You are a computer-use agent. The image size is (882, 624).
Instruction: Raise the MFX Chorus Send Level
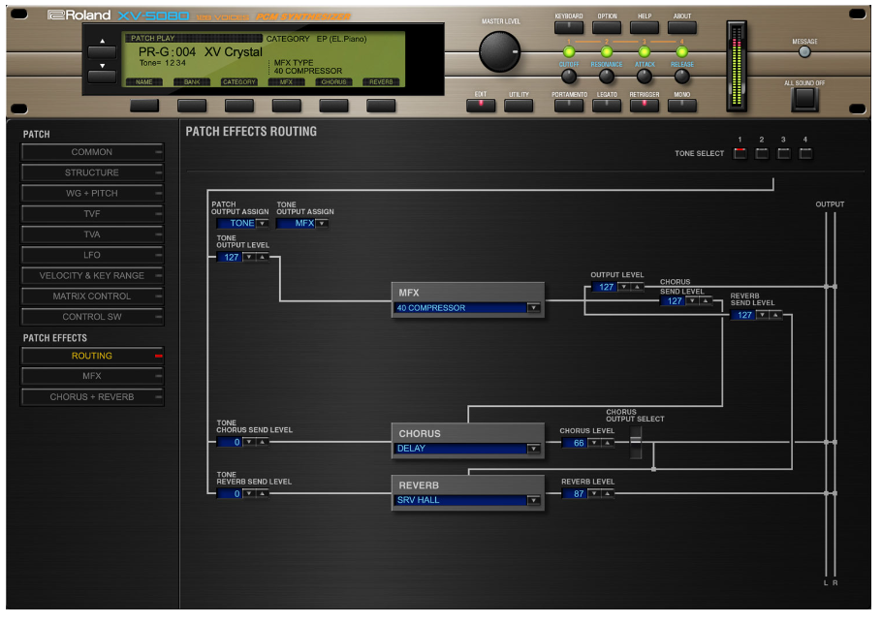(706, 300)
